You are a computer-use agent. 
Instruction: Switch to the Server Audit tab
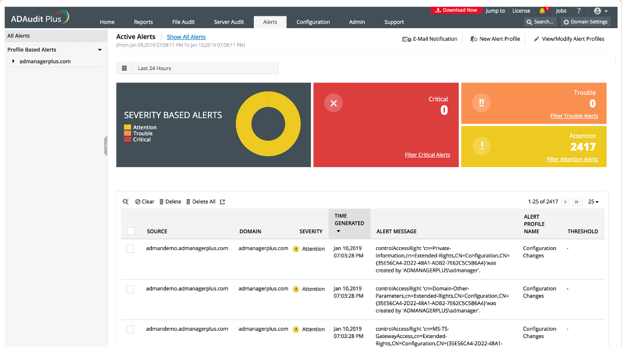click(229, 22)
